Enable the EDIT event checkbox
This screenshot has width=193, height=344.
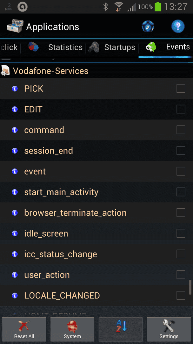pos(181,109)
